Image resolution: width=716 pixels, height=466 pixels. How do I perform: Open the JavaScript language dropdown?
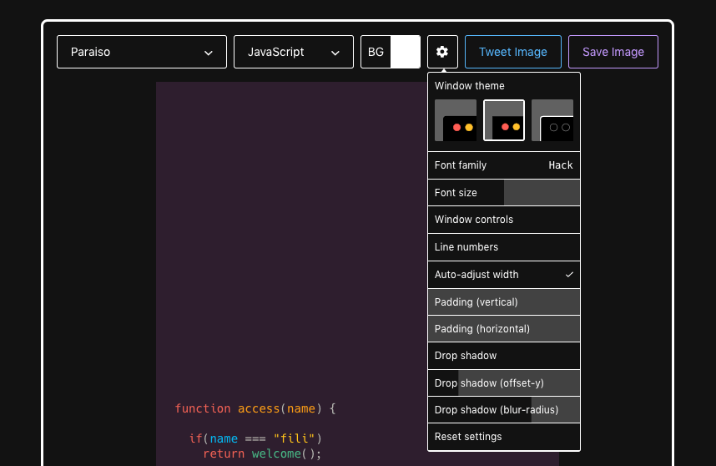pos(293,52)
